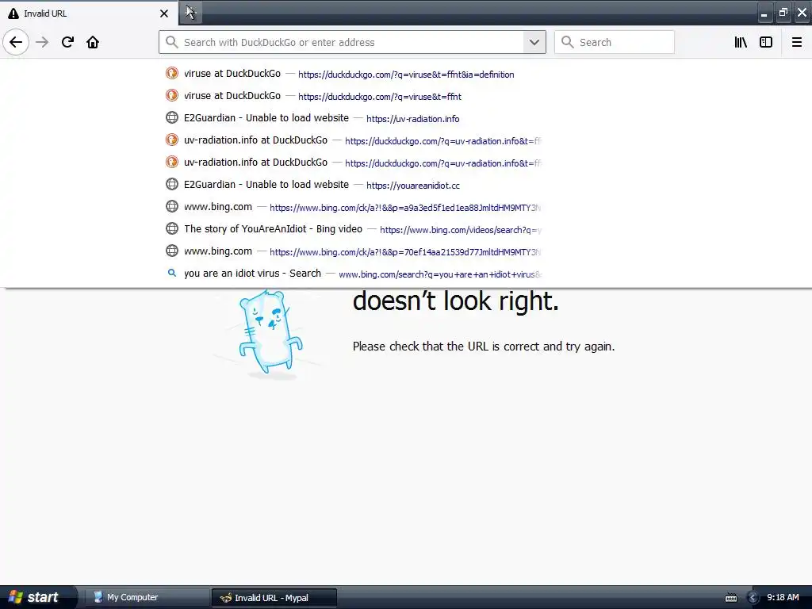Open E2Guardian suggestion for uv-radiation.info

[x=353, y=118]
